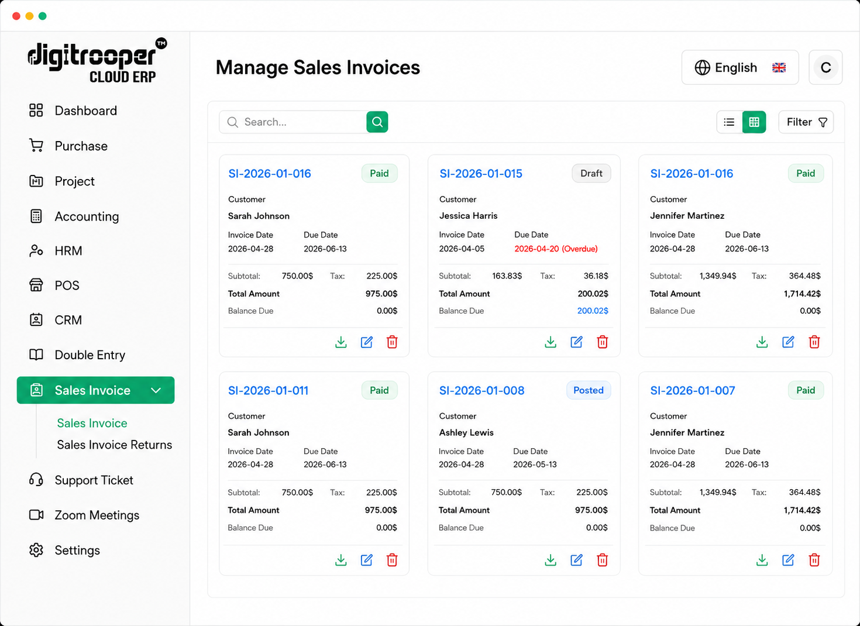The image size is (860, 626).
Task: Download invoice SI-2026-01-015
Action: 551,342
